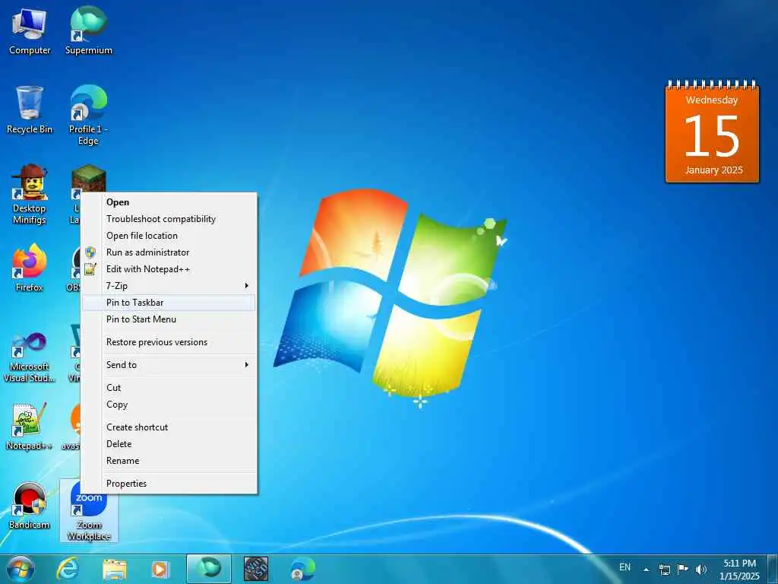The image size is (778, 584).
Task: Choose Pin to Taskbar
Action: (x=169, y=303)
